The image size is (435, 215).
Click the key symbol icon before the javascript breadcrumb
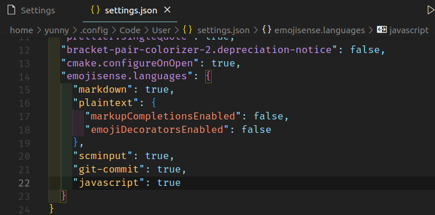click(382, 30)
